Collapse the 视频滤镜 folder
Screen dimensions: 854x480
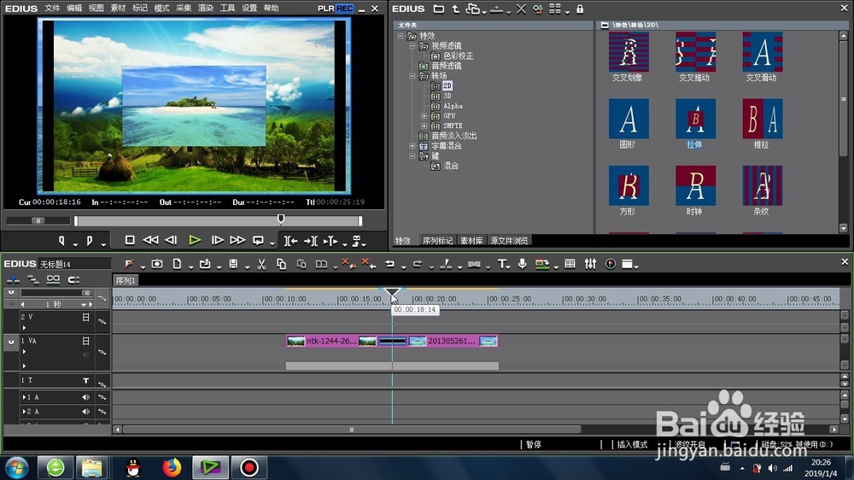click(x=412, y=46)
